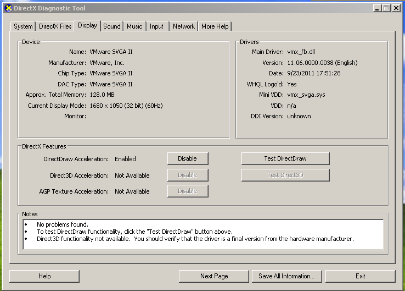This screenshot has height=291, width=405.
Task: Run the Test DirectDraw button
Action: 285,158
